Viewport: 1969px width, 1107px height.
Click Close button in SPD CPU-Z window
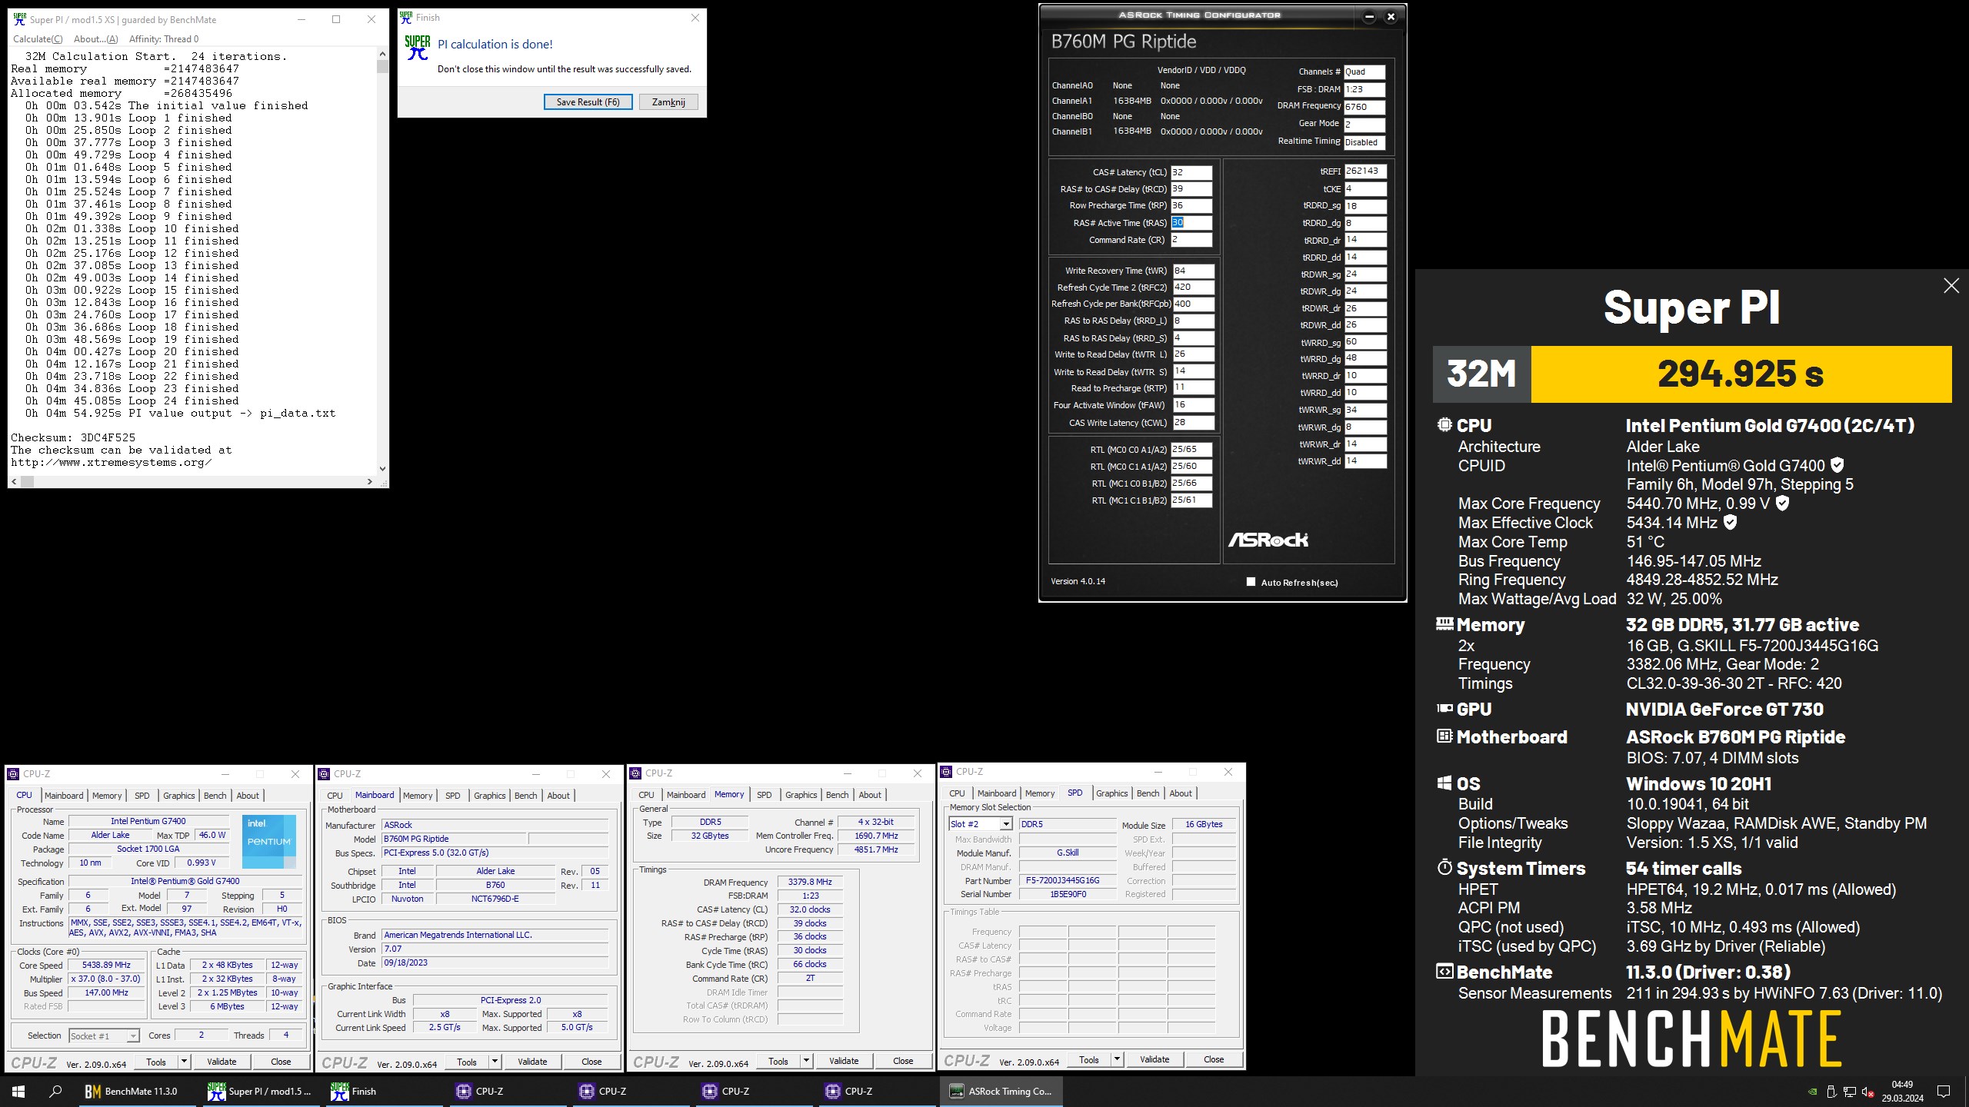click(1214, 1059)
